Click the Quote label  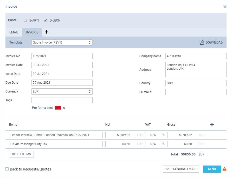[12, 20]
